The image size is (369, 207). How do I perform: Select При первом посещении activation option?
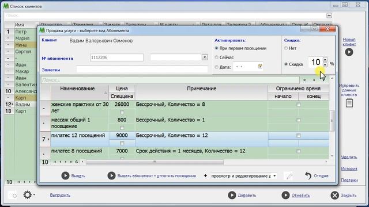(217, 48)
